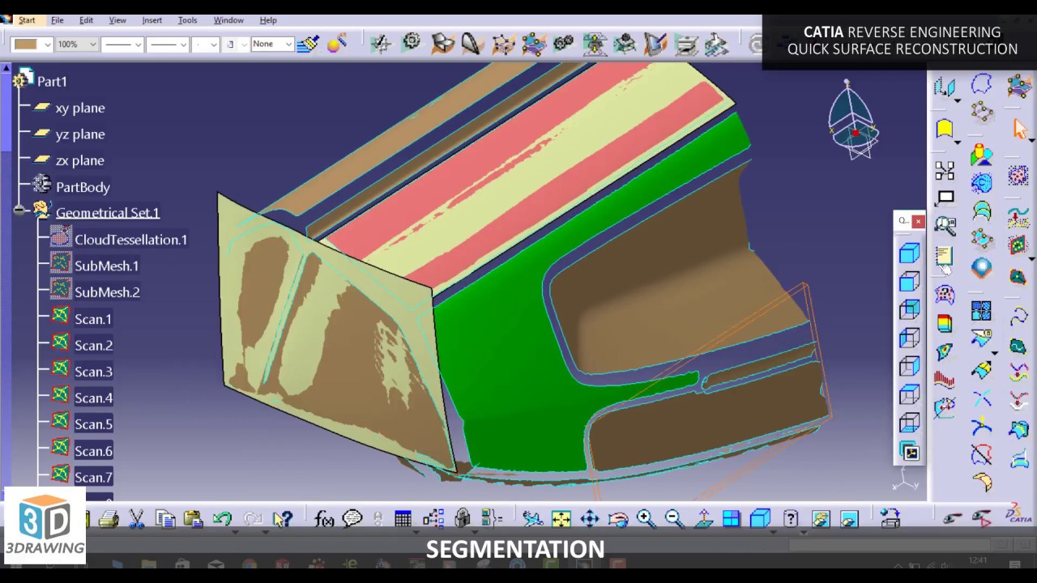Click the Paste clipboard icon
Screen dimensions: 1037x583
(193, 519)
